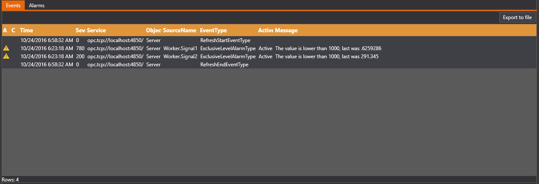Click the Severity column header
The image size is (539, 184).
point(81,31)
